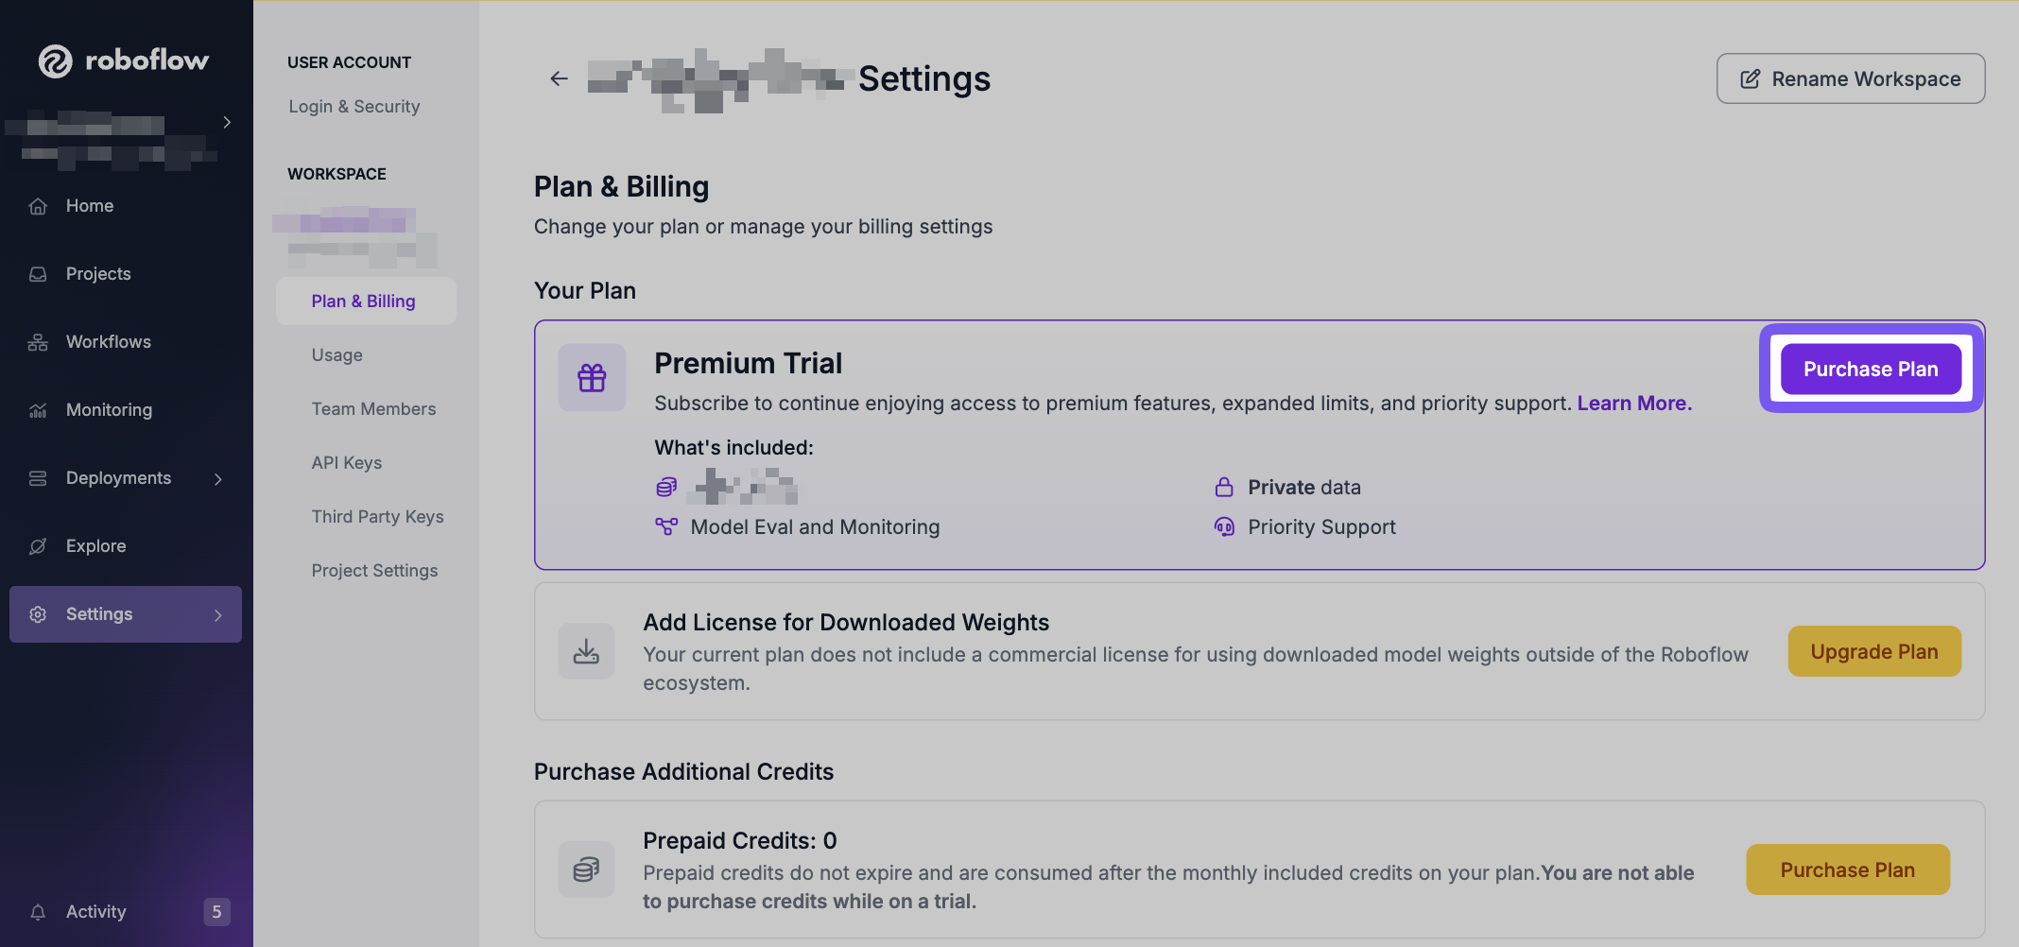Click the back arrow next to Settings

point(559,78)
